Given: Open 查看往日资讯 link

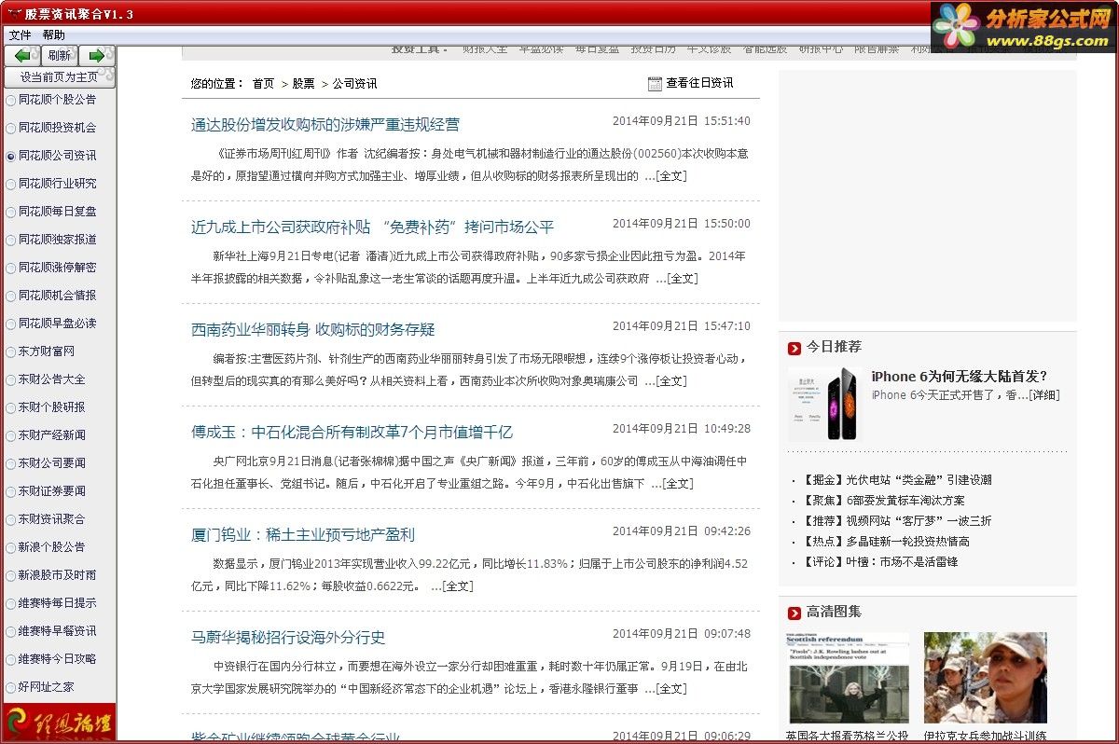Looking at the screenshot, I should click(x=699, y=83).
